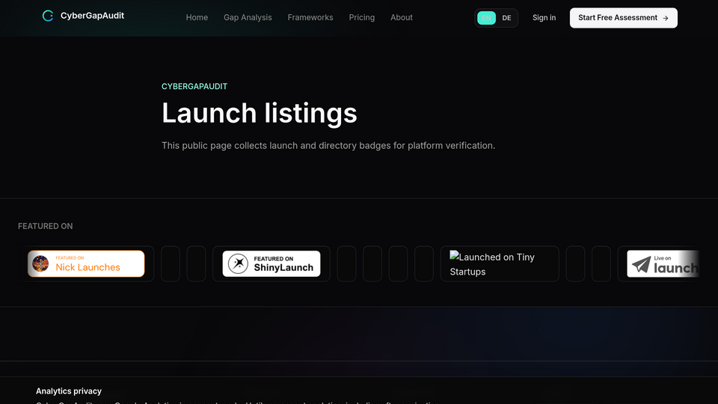Click the Launch listings heading
This screenshot has width=718, height=404.
[x=260, y=113]
